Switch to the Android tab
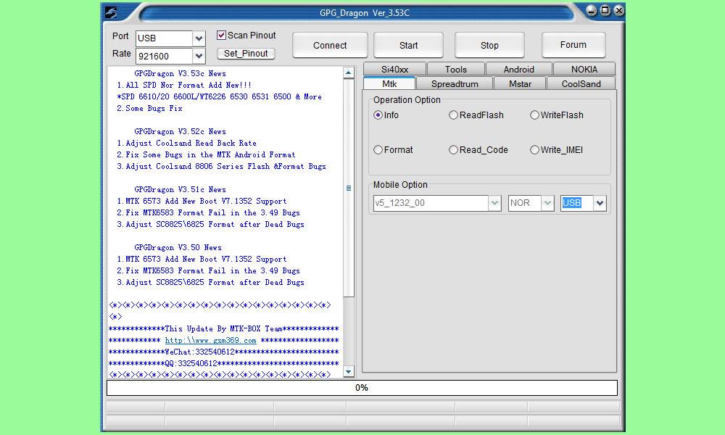 coord(519,69)
